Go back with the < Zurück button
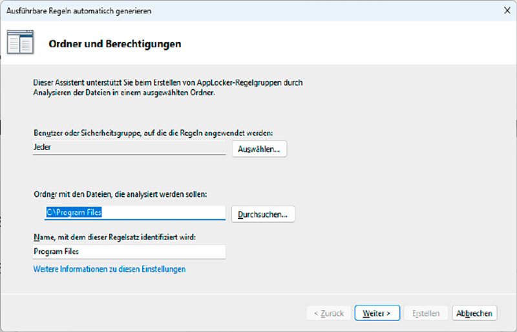This screenshot has height=332, width=517. (x=329, y=313)
